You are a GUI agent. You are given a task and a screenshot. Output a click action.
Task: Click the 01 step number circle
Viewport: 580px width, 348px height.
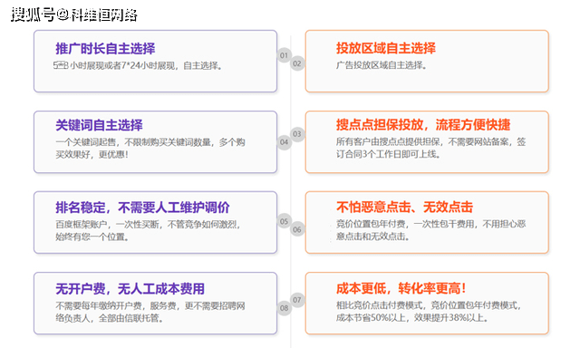[284, 55]
